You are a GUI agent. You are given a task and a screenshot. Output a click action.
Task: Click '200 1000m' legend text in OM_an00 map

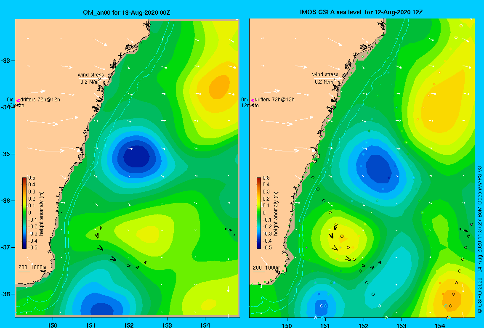32,267
